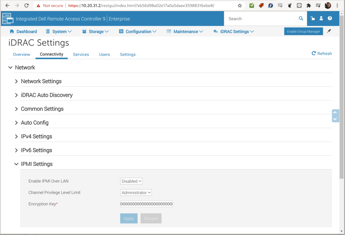Reload the page with browser refresh icon

(26, 6)
